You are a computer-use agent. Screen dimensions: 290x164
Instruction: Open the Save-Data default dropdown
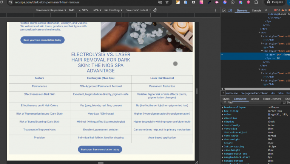[138, 10]
